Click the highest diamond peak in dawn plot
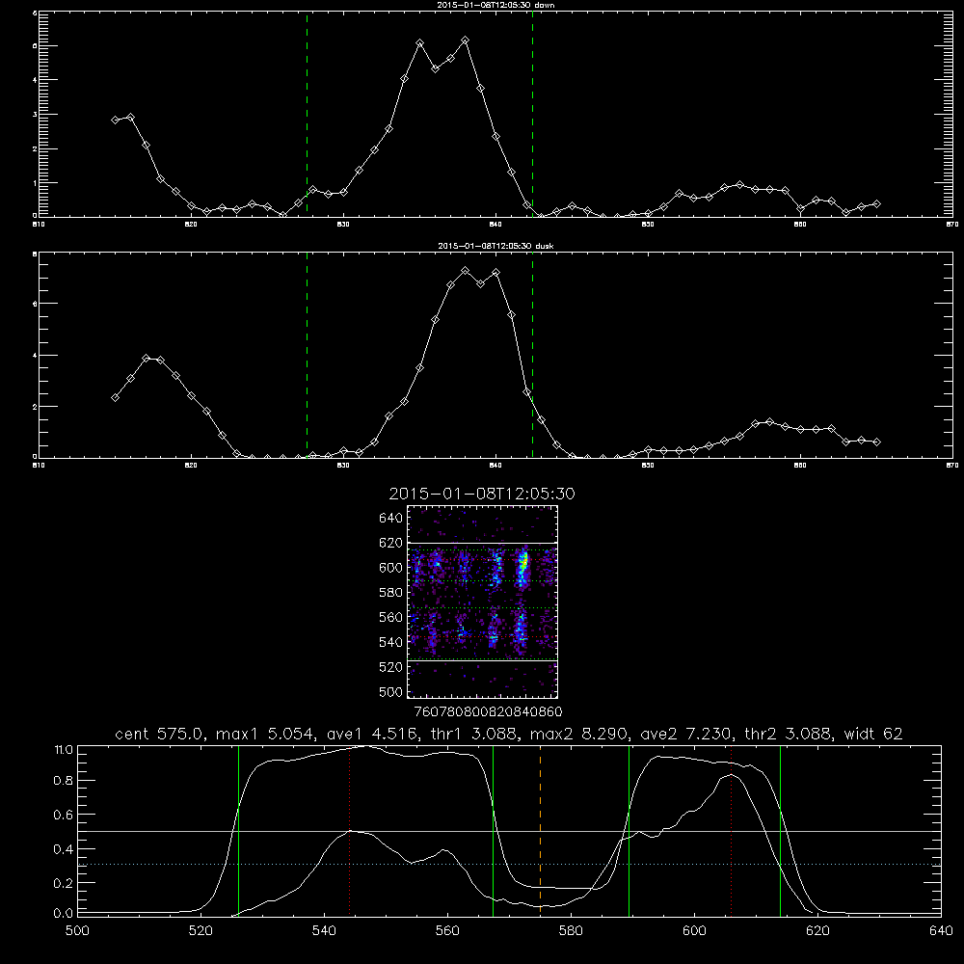The image size is (964, 964). [x=466, y=40]
